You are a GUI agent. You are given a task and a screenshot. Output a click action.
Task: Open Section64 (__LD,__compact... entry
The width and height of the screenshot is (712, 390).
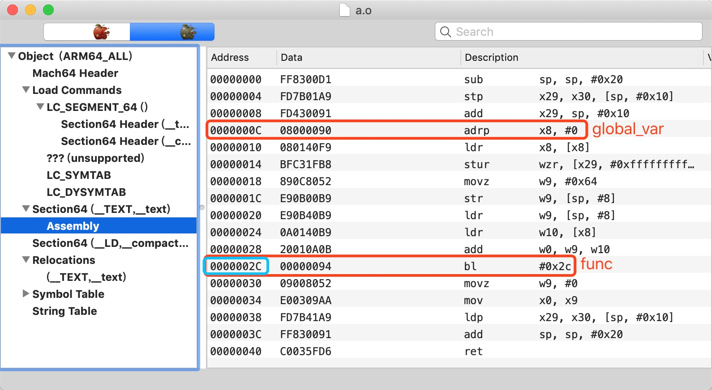pyautogui.click(x=110, y=243)
